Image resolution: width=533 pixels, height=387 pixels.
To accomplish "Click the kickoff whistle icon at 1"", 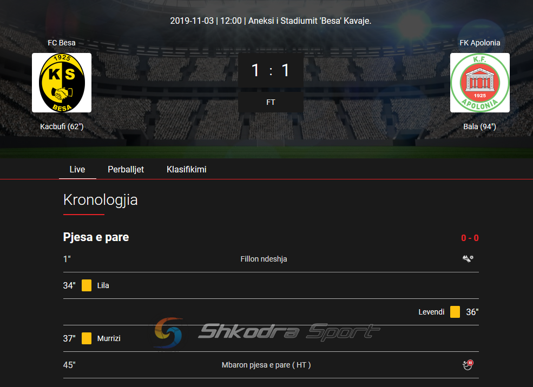I will click(x=468, y=259).
